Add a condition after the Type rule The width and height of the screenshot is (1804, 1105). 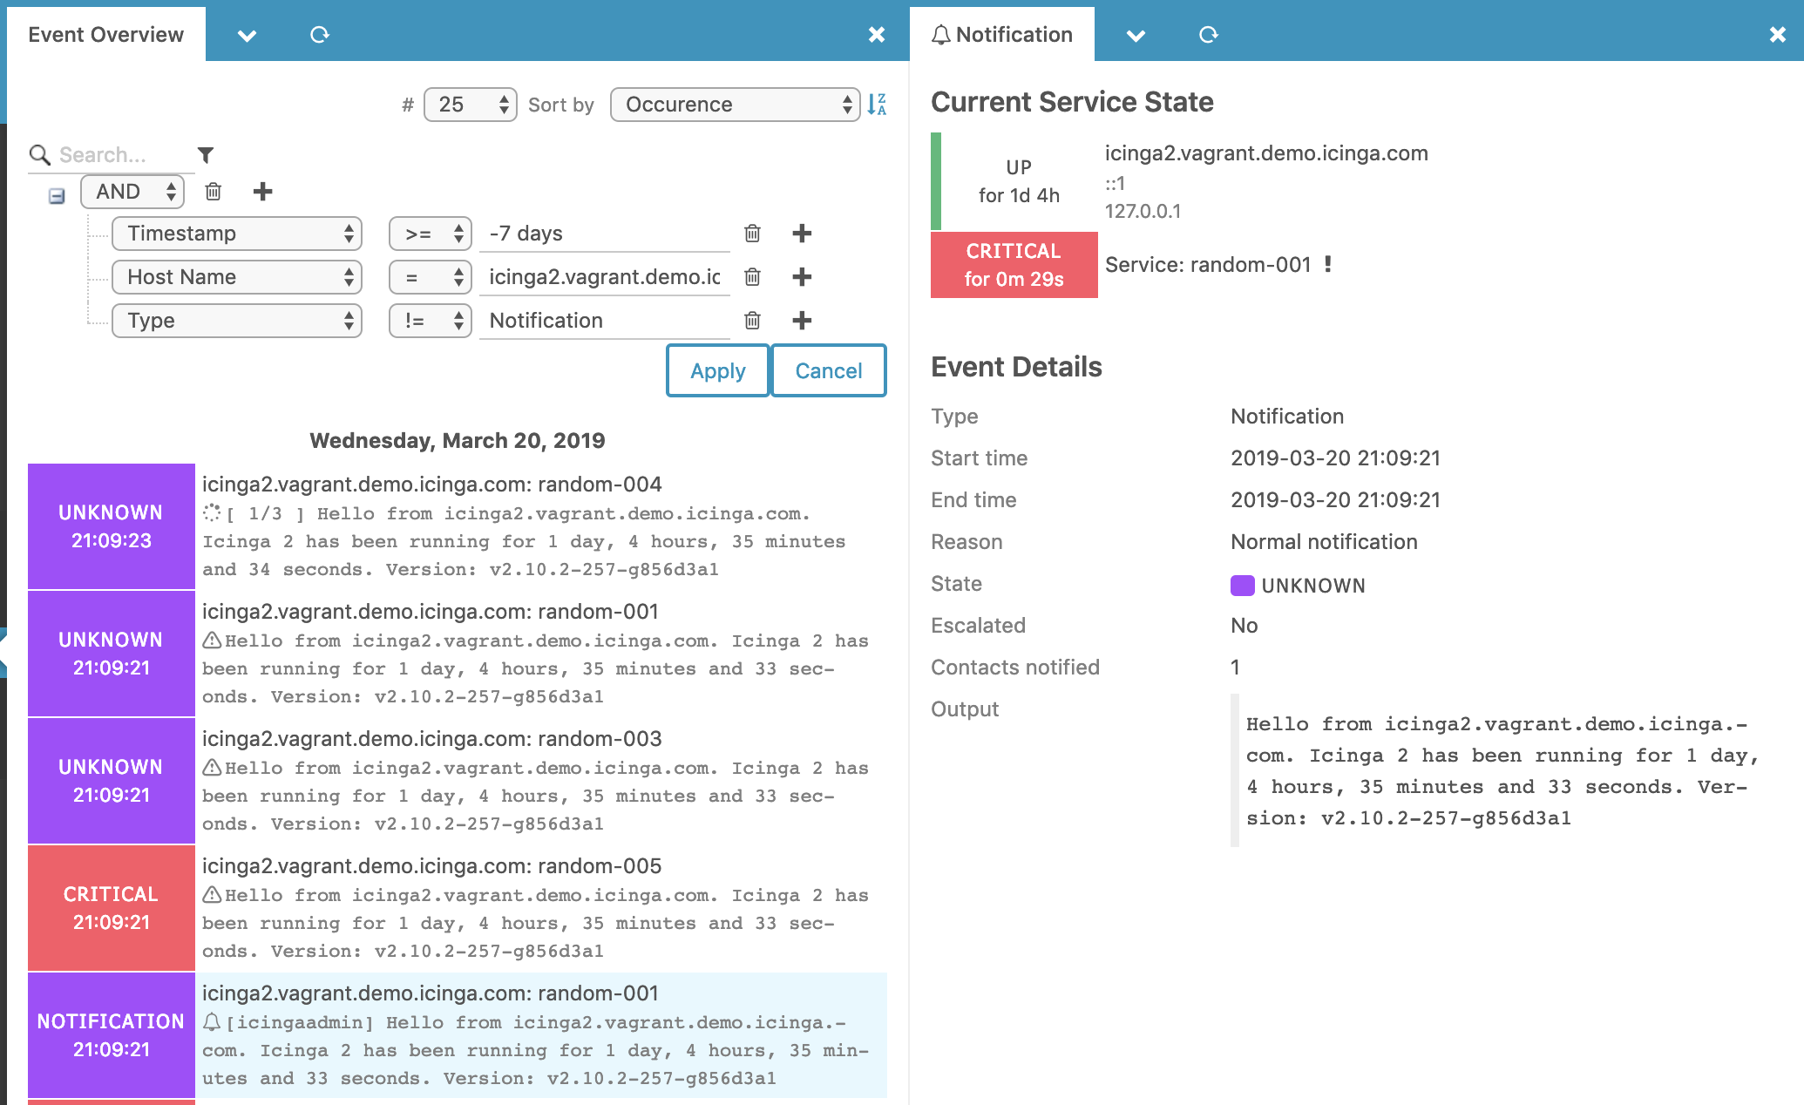click(x=802, y=321)
